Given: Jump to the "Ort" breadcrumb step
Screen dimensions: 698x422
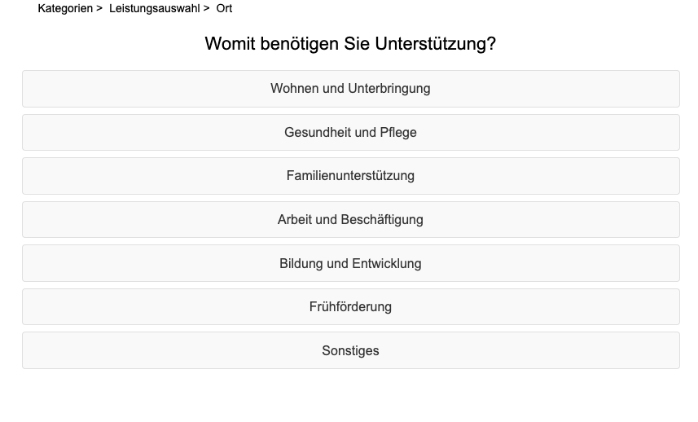Looking at the screenshot, I should coord(224,9).
